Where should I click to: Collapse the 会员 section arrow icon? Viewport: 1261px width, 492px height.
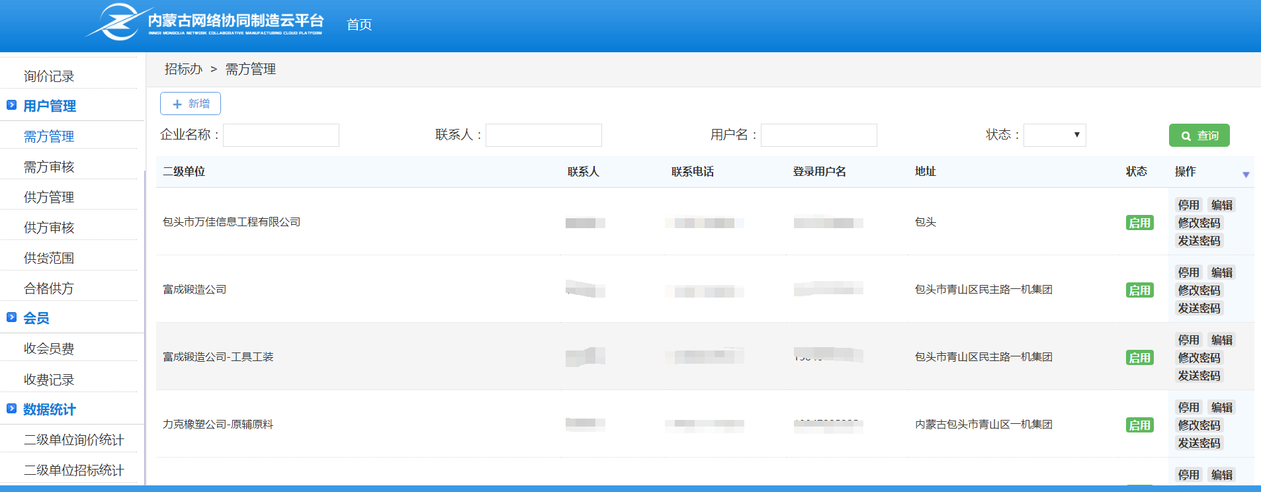coord(11,317)
